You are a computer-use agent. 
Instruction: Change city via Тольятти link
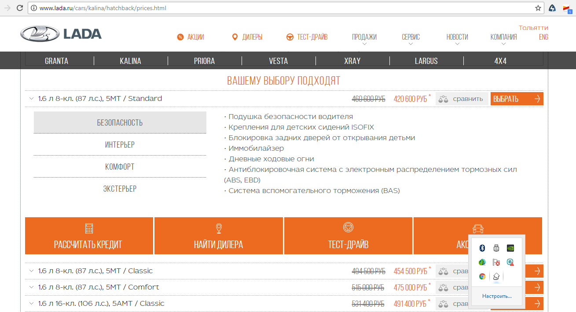pos(533,28)
